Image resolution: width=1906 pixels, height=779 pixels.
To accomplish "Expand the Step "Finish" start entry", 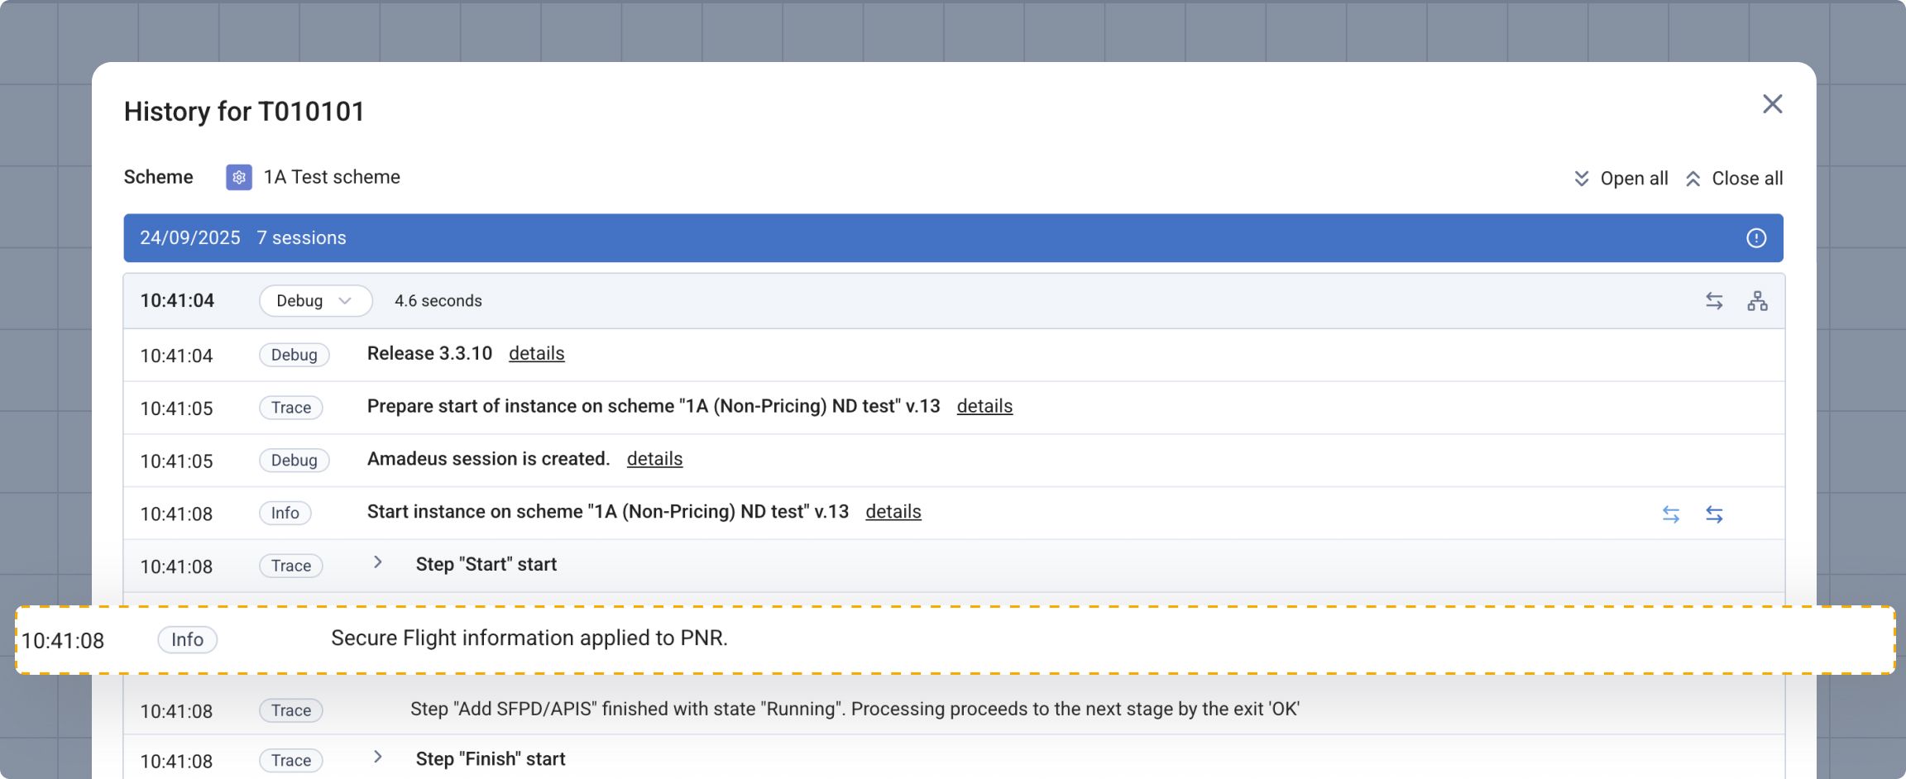I will pyautogui.click(x=378, y=756).
